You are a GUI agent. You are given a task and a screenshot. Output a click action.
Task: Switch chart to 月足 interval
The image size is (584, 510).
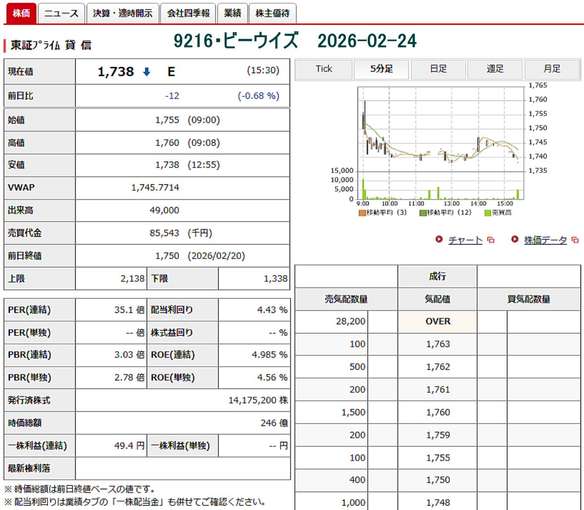[x=552, y=69]
